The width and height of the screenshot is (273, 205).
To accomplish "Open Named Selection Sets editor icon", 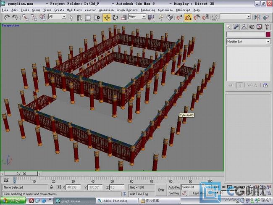I will click(x=215, y=17).
